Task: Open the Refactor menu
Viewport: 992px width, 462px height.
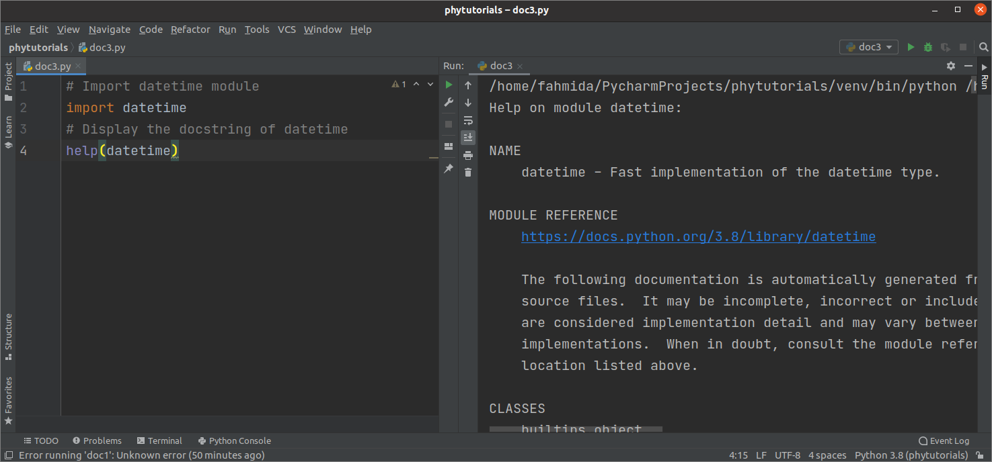Action: point(190,30)
